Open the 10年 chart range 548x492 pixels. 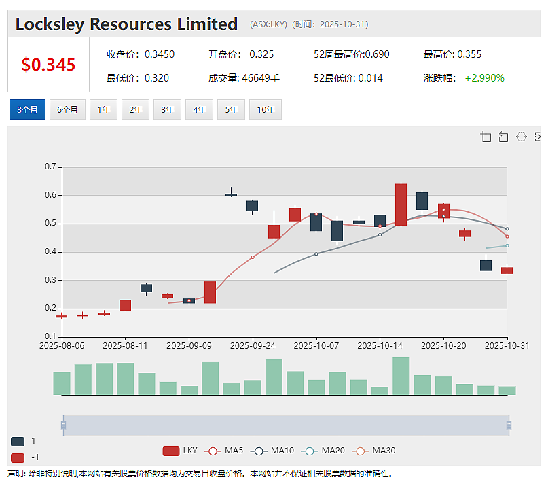[x=266, y=109]
